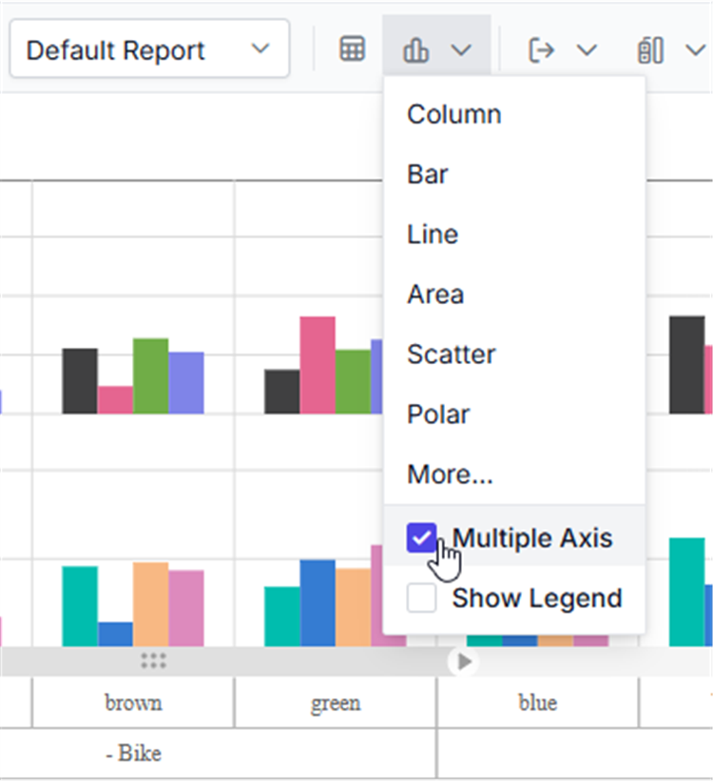
Task: Click the peach bar in brown group
Action: point(151,604)
